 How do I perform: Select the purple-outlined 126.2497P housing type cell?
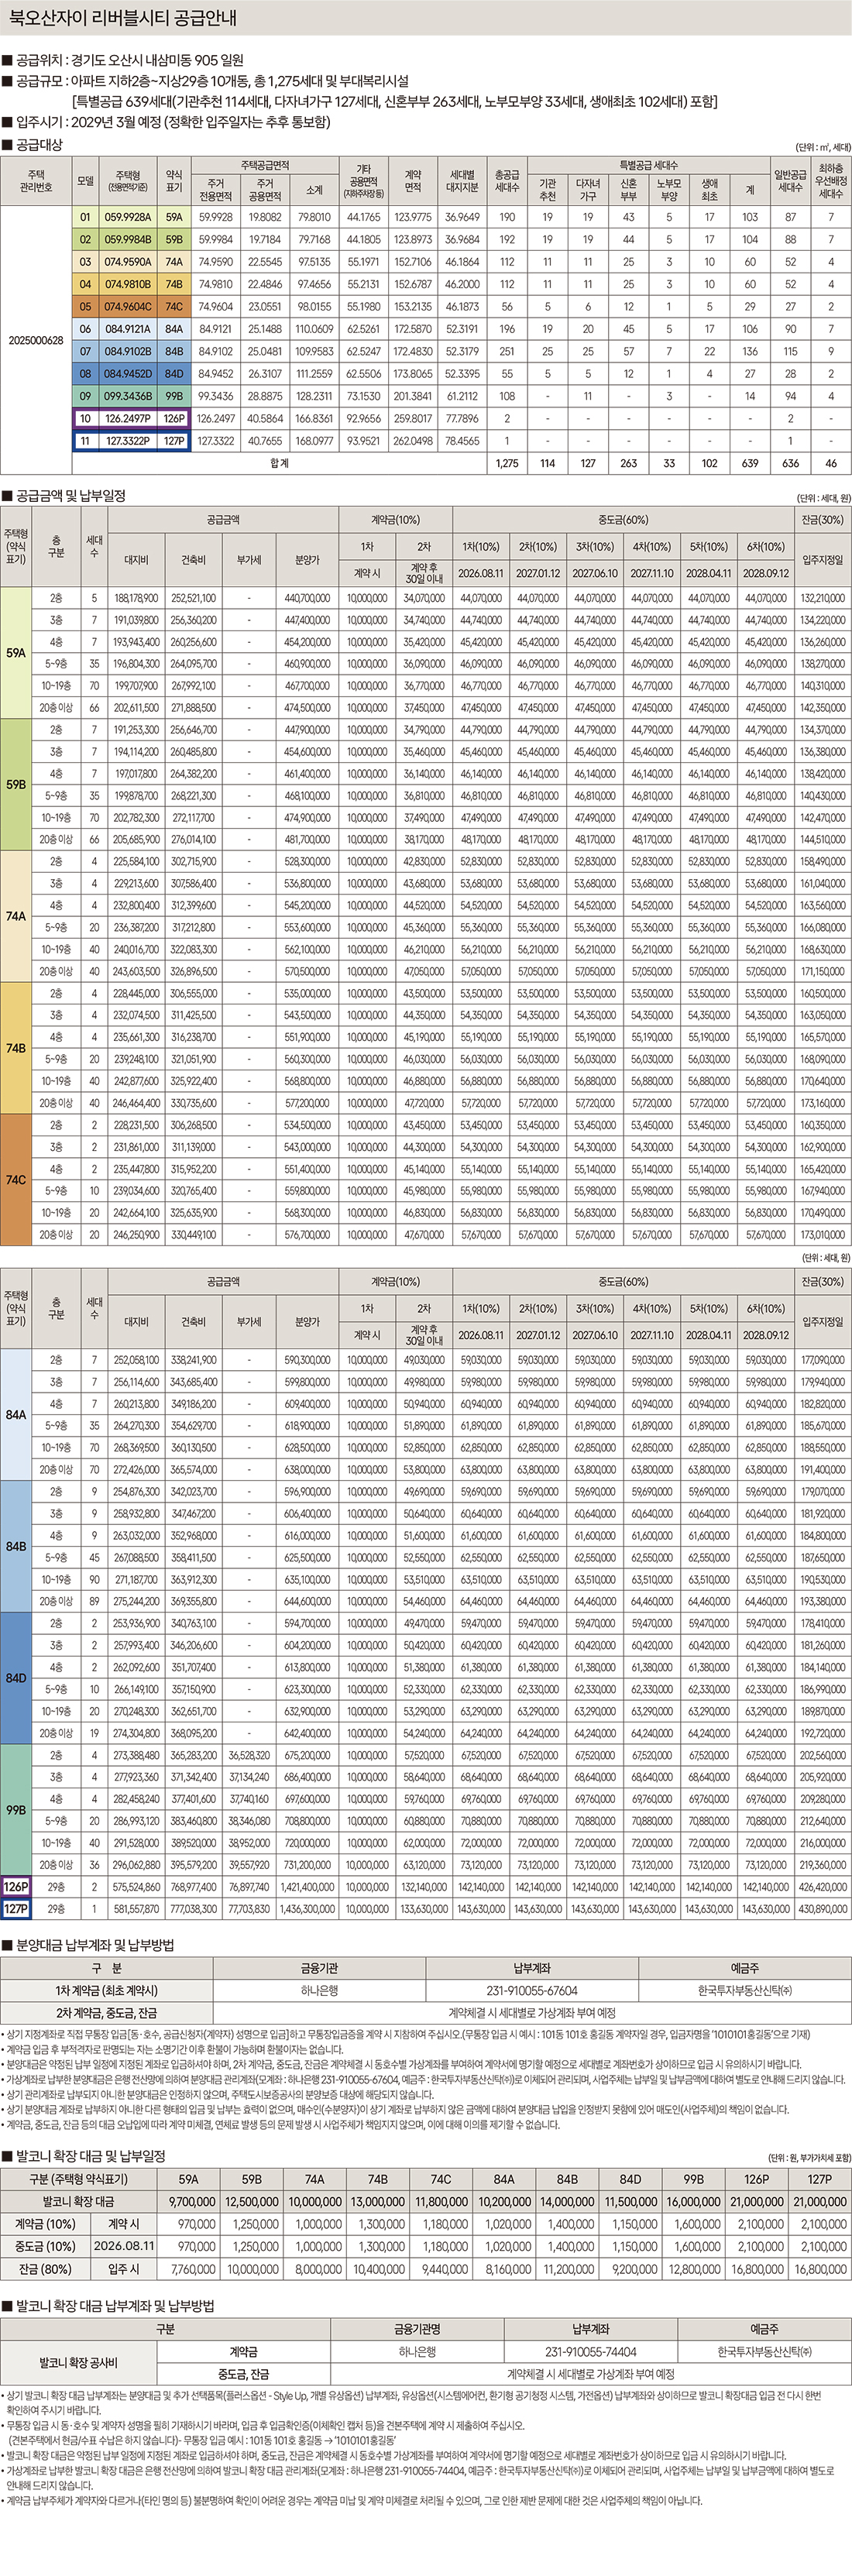coord(127,419)
